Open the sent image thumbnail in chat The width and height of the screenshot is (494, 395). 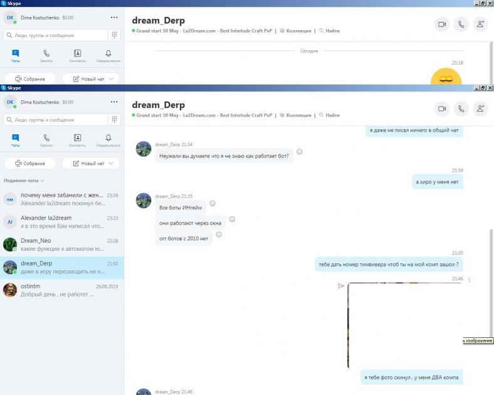405,325
